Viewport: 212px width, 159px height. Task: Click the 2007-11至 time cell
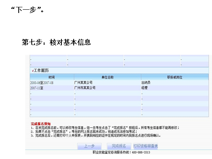37,88
